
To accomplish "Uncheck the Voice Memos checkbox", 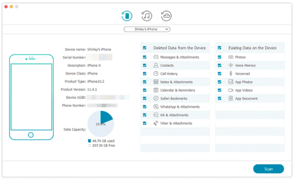I will 219,65.
